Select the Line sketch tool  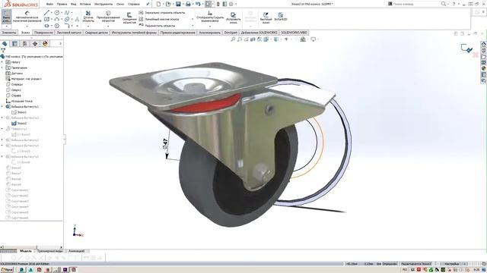pyautogui.click(x=46, y=13)
